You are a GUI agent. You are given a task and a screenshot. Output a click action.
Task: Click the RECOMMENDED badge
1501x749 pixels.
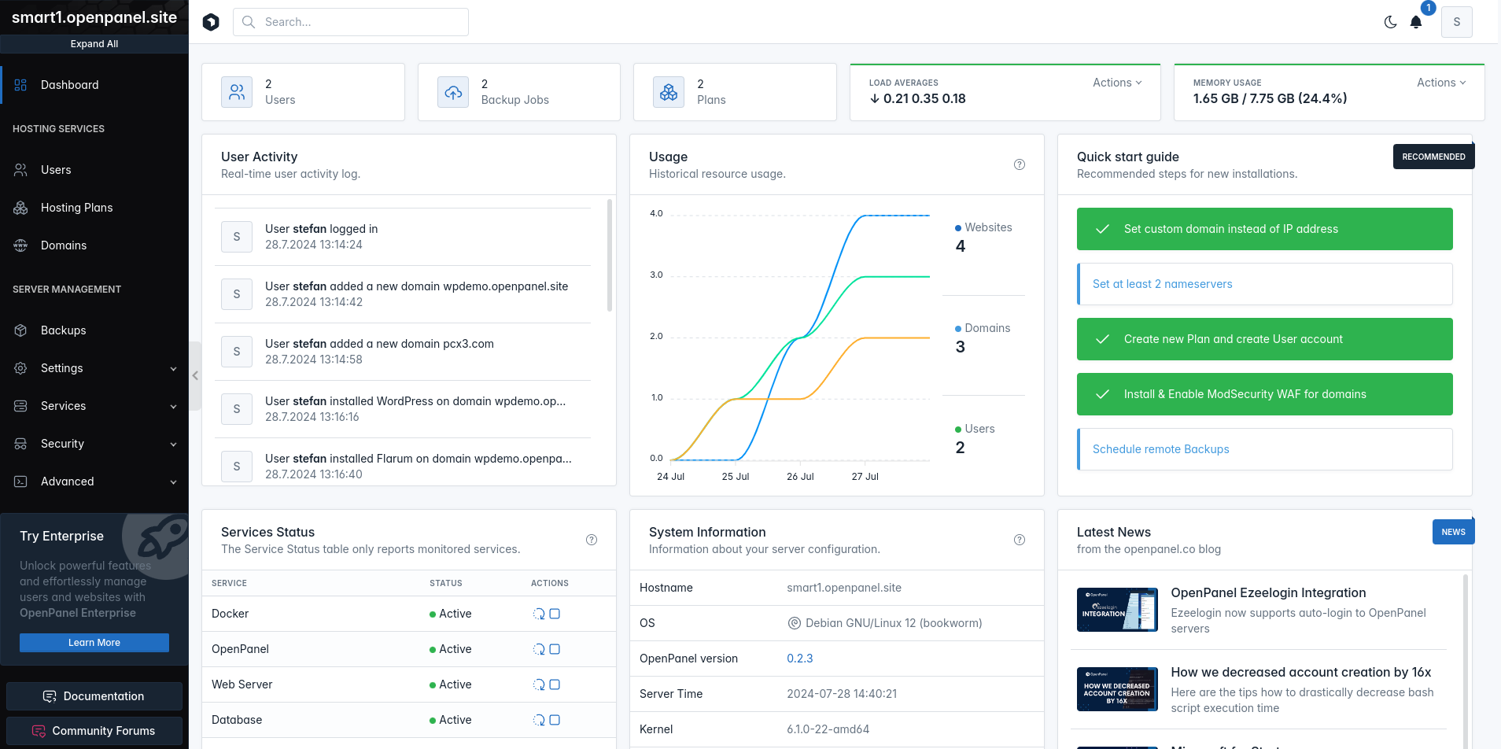point(1433,157)
